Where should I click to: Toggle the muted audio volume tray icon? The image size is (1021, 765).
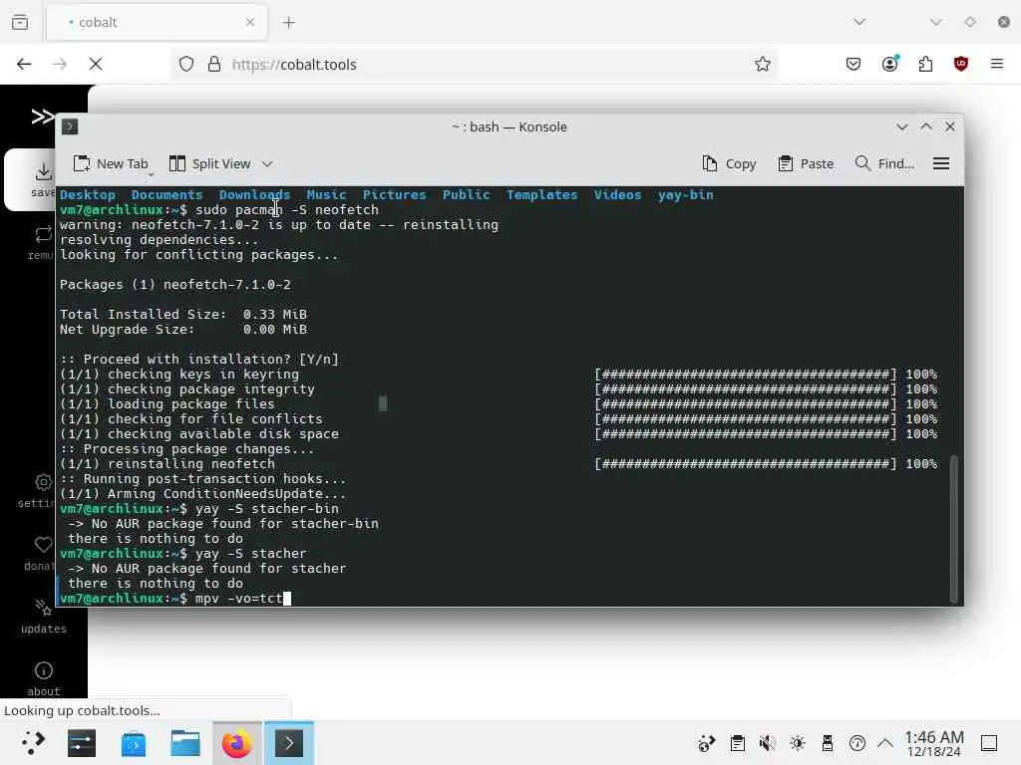[x=768, y=743]
